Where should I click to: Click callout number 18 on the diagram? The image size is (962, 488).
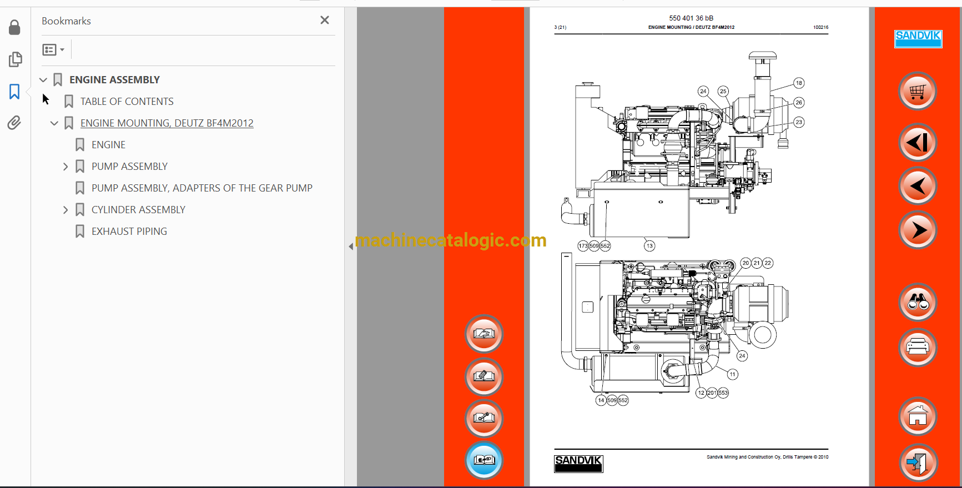tap(799, 83)
